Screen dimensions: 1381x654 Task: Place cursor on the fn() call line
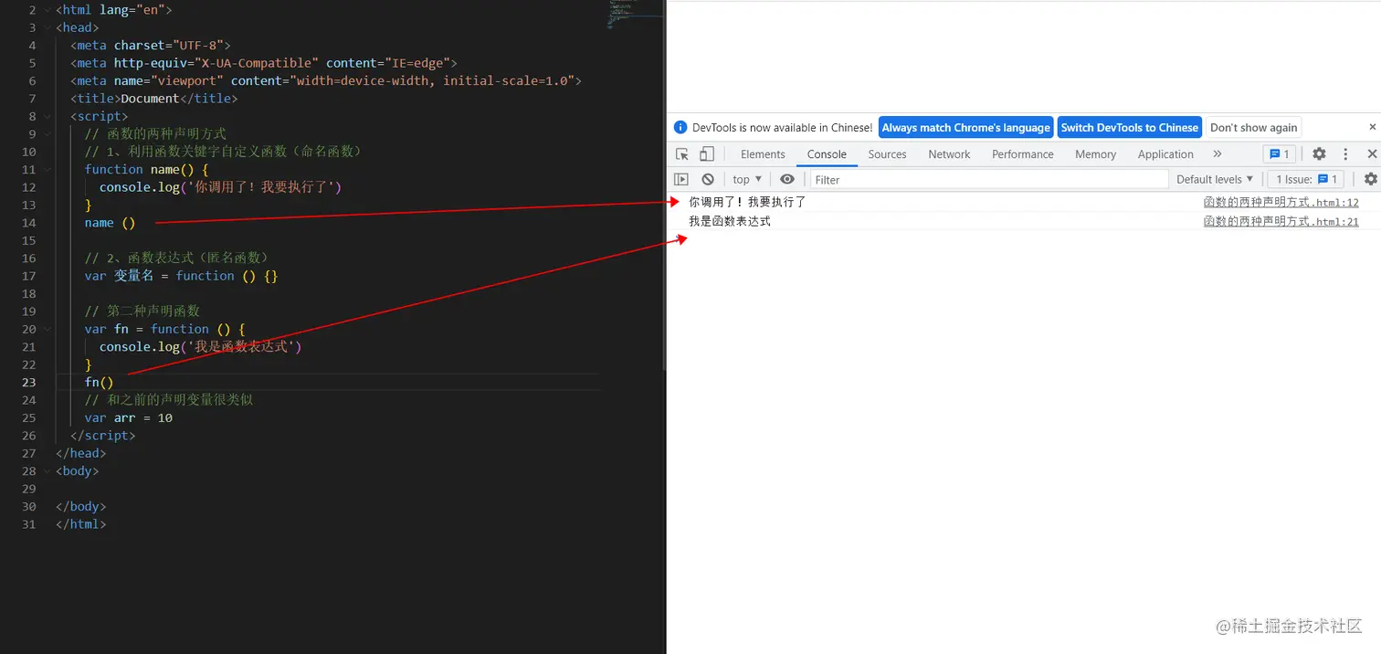click(100, 383)
